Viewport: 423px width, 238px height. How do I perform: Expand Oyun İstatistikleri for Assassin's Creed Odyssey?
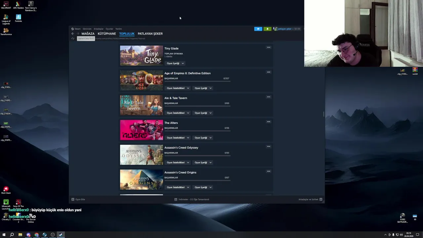pyautogui.click(x=178, y=162)
